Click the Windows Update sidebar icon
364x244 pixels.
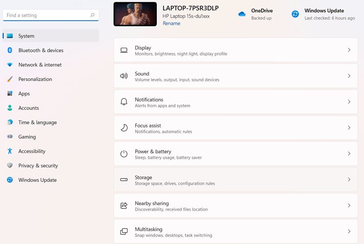[x=10, y=180]
